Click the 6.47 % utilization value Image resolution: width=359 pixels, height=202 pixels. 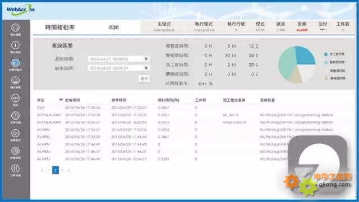[205, 83]
